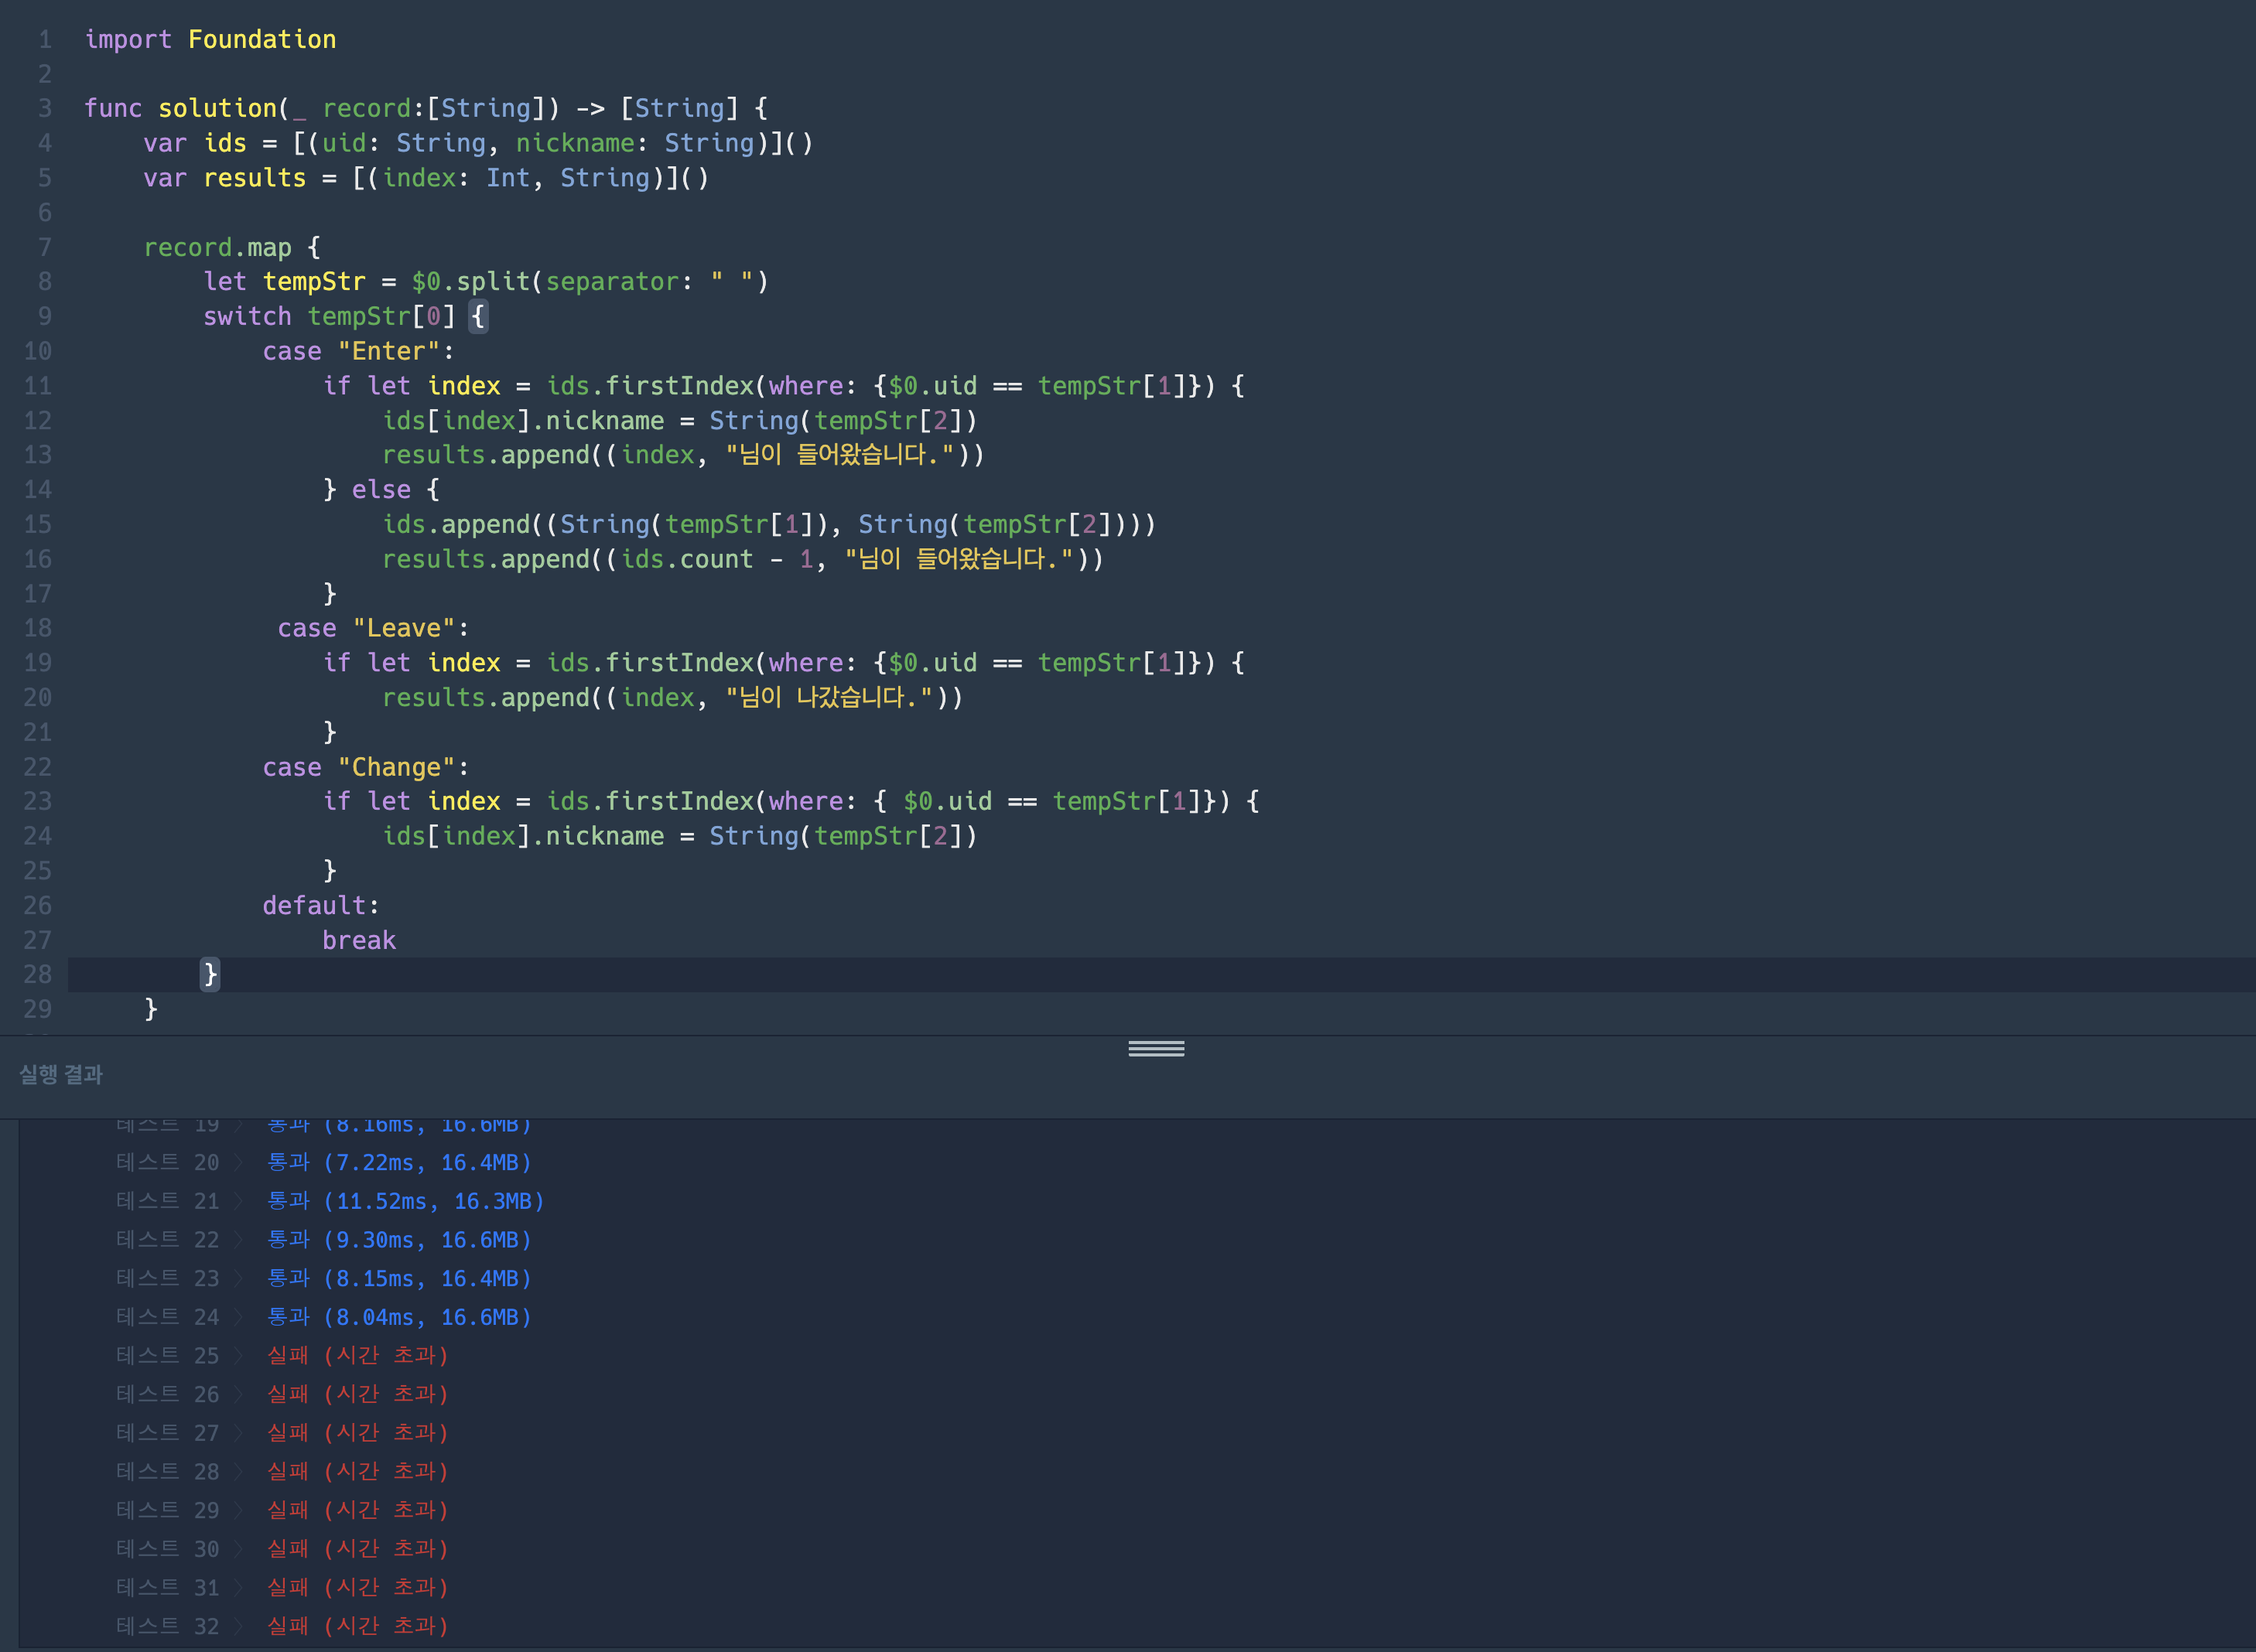Screen dimensions: 2256x1652
Task: Click the 테스트 24 label
Action: pos(167,1317)
